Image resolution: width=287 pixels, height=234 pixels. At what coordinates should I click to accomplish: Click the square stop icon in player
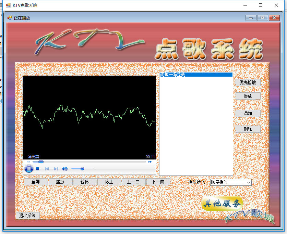coord(38,169)
